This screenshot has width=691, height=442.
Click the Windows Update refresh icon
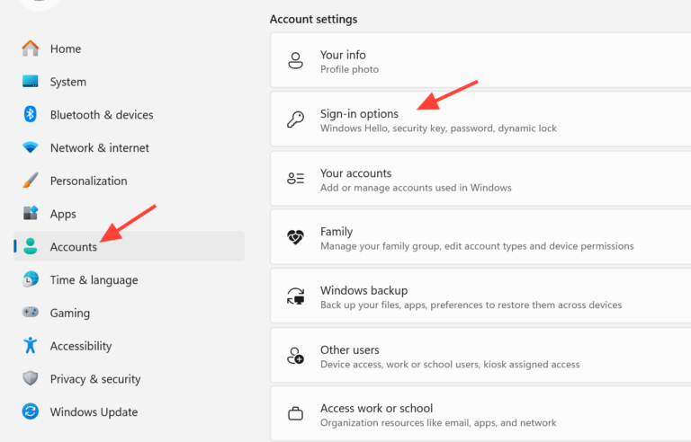[x=31, y=411]
